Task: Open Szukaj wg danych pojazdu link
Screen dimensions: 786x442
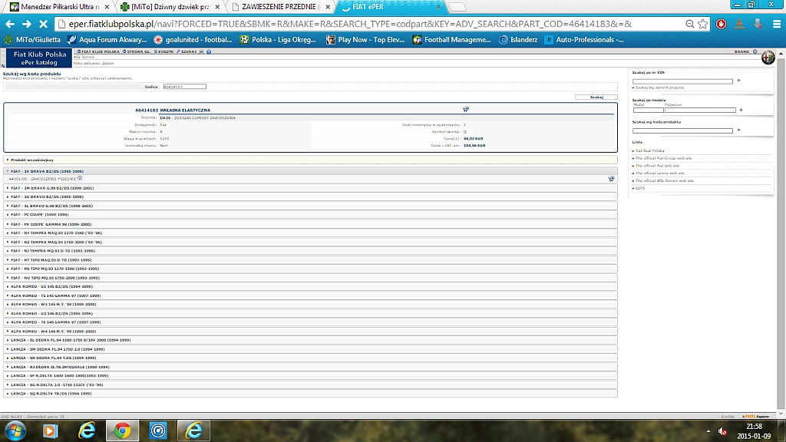Action: coord(659,87)
